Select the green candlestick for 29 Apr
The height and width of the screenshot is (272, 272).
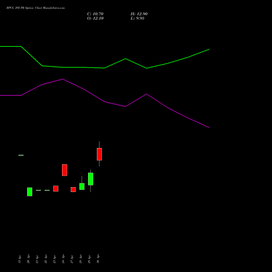click(91, 179)
